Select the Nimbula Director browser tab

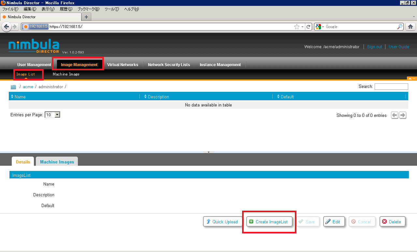(x=40, y=17)
